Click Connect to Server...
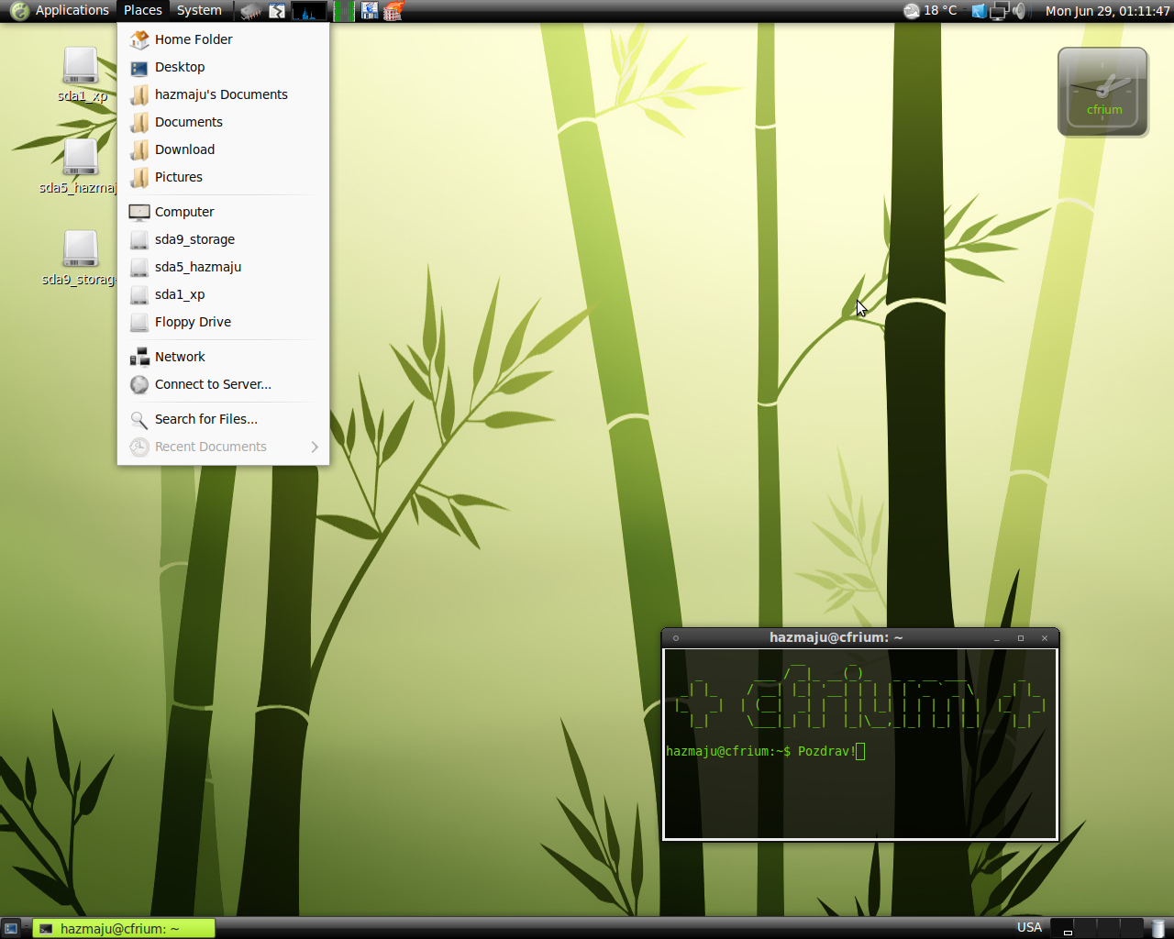Image resolution: width=1174 pixels, height=939 pixels. coord(223,384)
